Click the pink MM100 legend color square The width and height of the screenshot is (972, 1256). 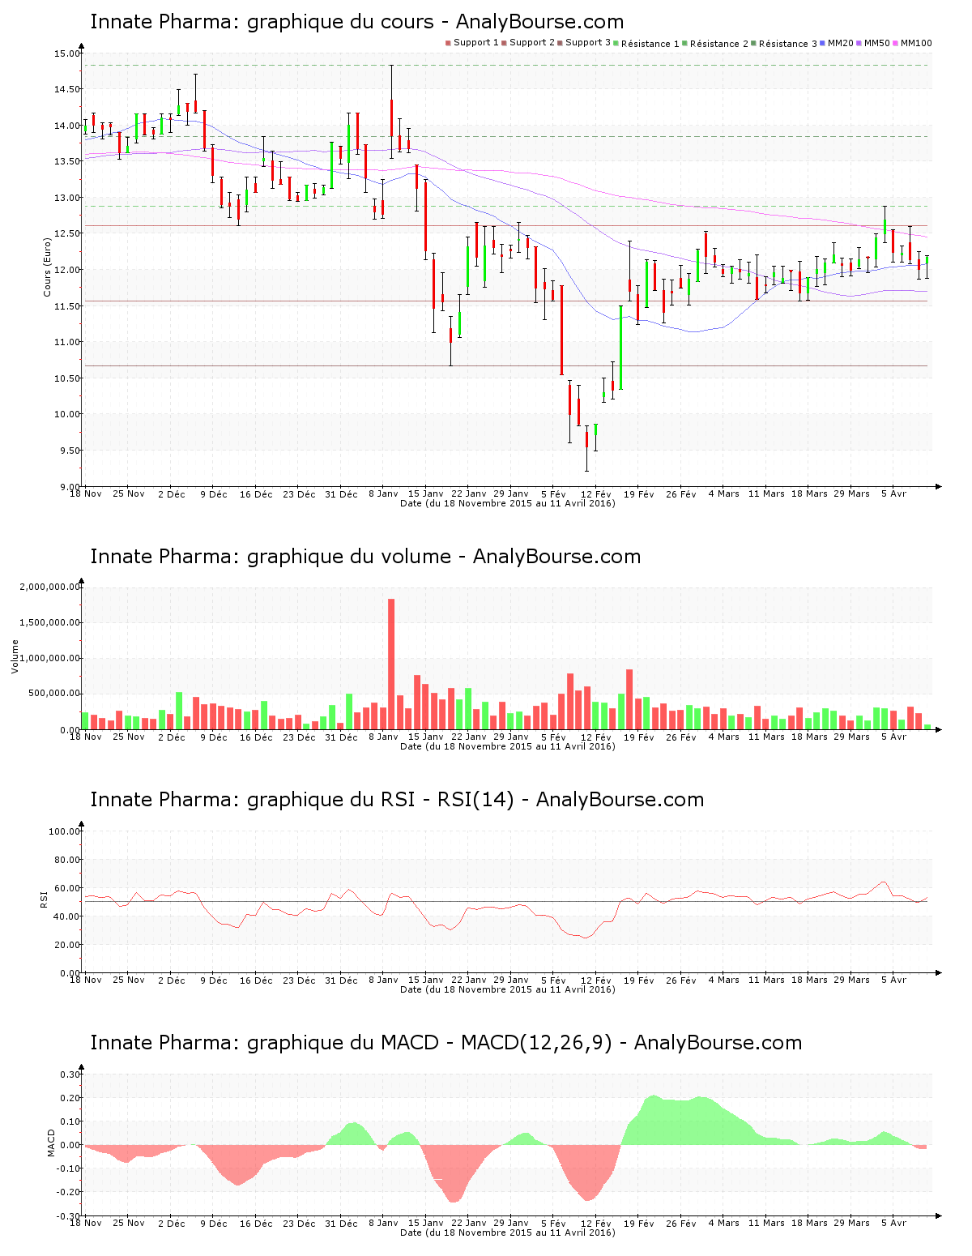coord(896,43)
